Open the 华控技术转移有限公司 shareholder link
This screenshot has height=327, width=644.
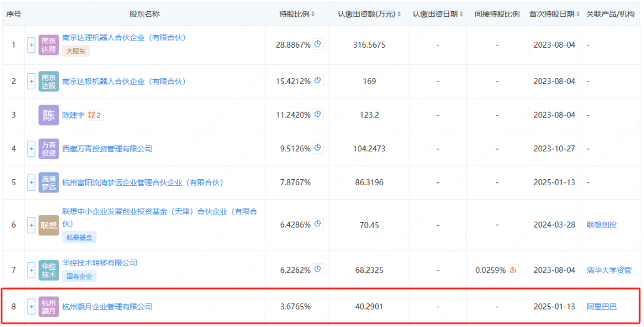click(x=100, y=263)
